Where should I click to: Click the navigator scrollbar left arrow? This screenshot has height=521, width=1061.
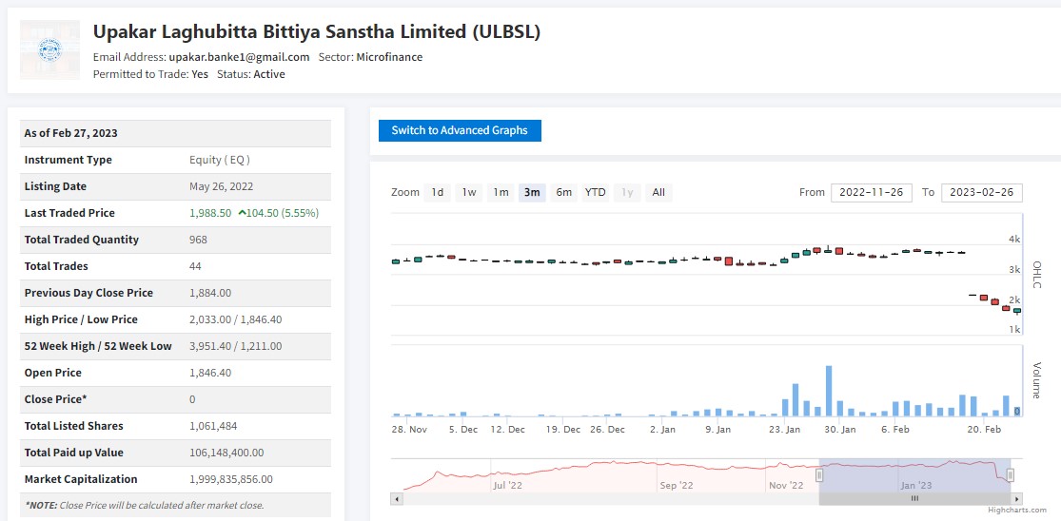396,498
